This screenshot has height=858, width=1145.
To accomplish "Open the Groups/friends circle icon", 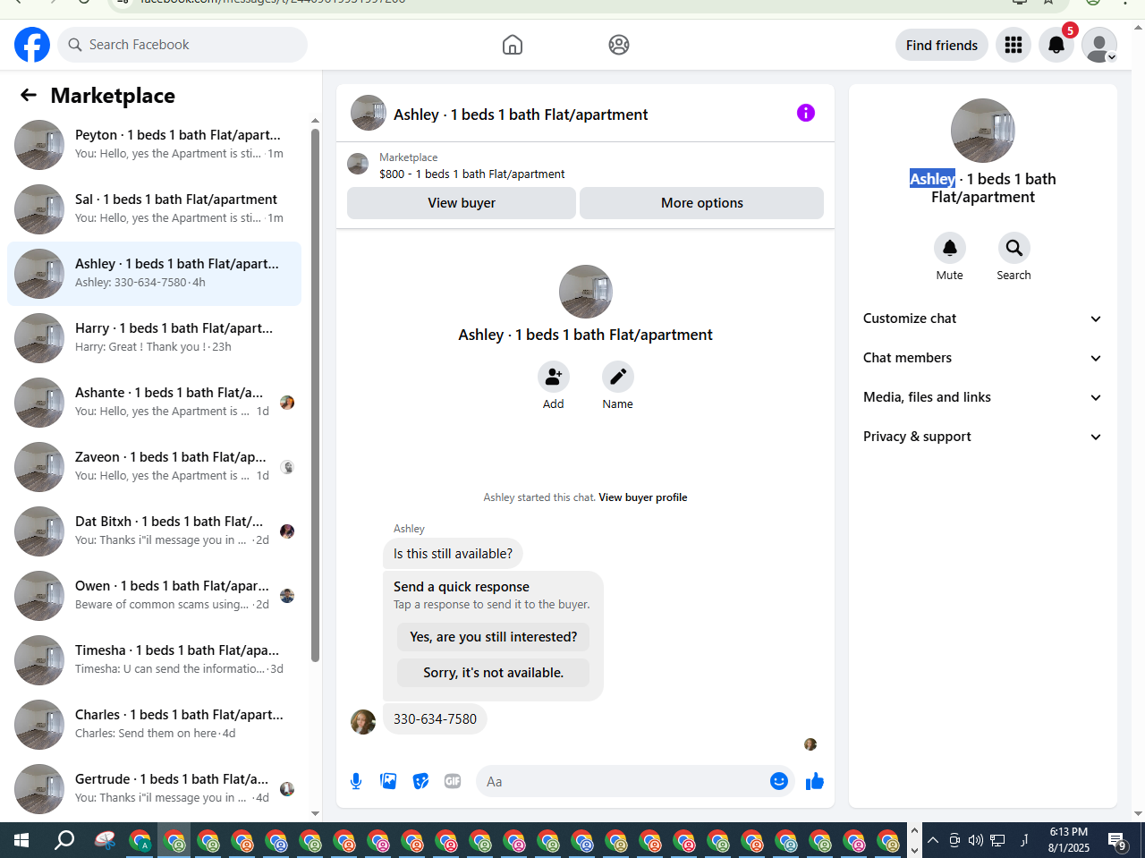I will 619,45.
